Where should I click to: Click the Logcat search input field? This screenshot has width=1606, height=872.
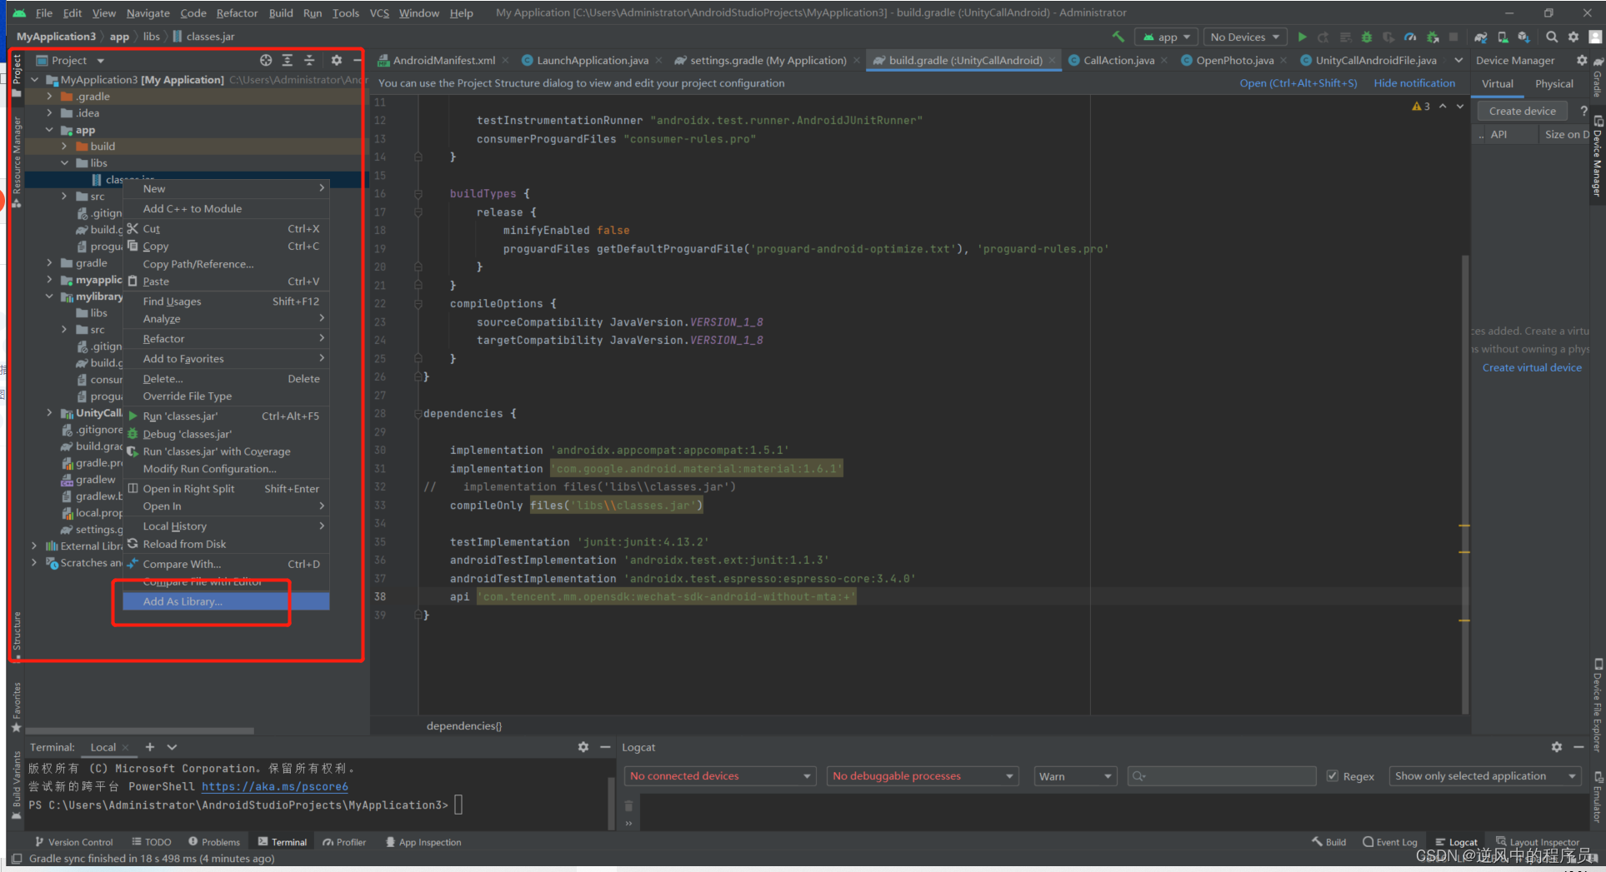pos(1221,776)
